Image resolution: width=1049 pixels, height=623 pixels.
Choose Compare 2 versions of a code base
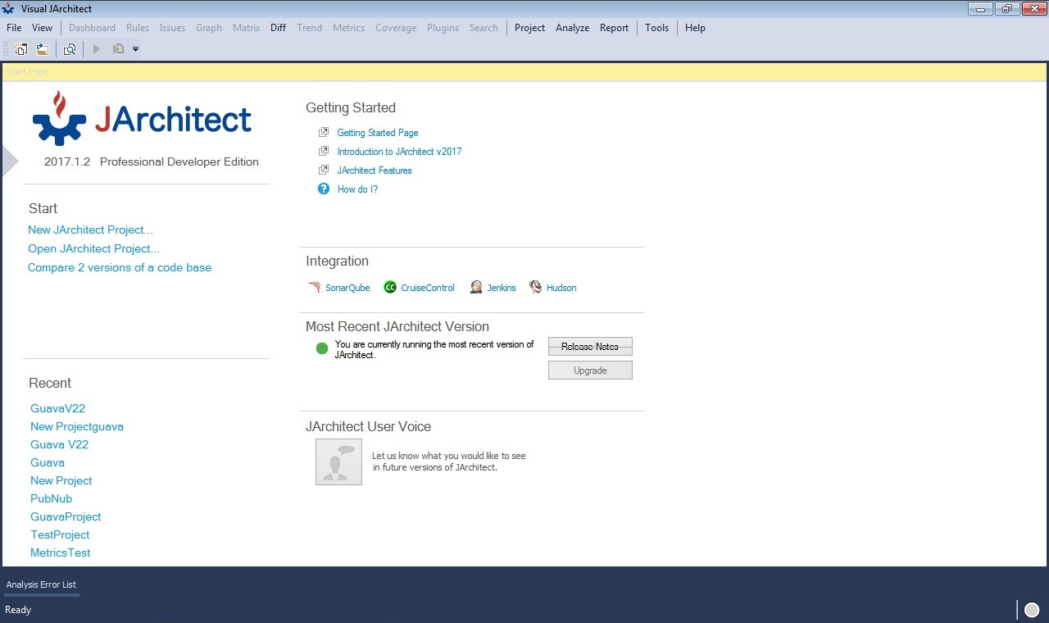coord(120,267)
